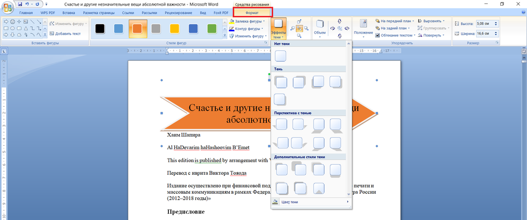This screenshot has height=220, width=527.
Task: Open Цвет тени submenu
Action: coord(311,202)
